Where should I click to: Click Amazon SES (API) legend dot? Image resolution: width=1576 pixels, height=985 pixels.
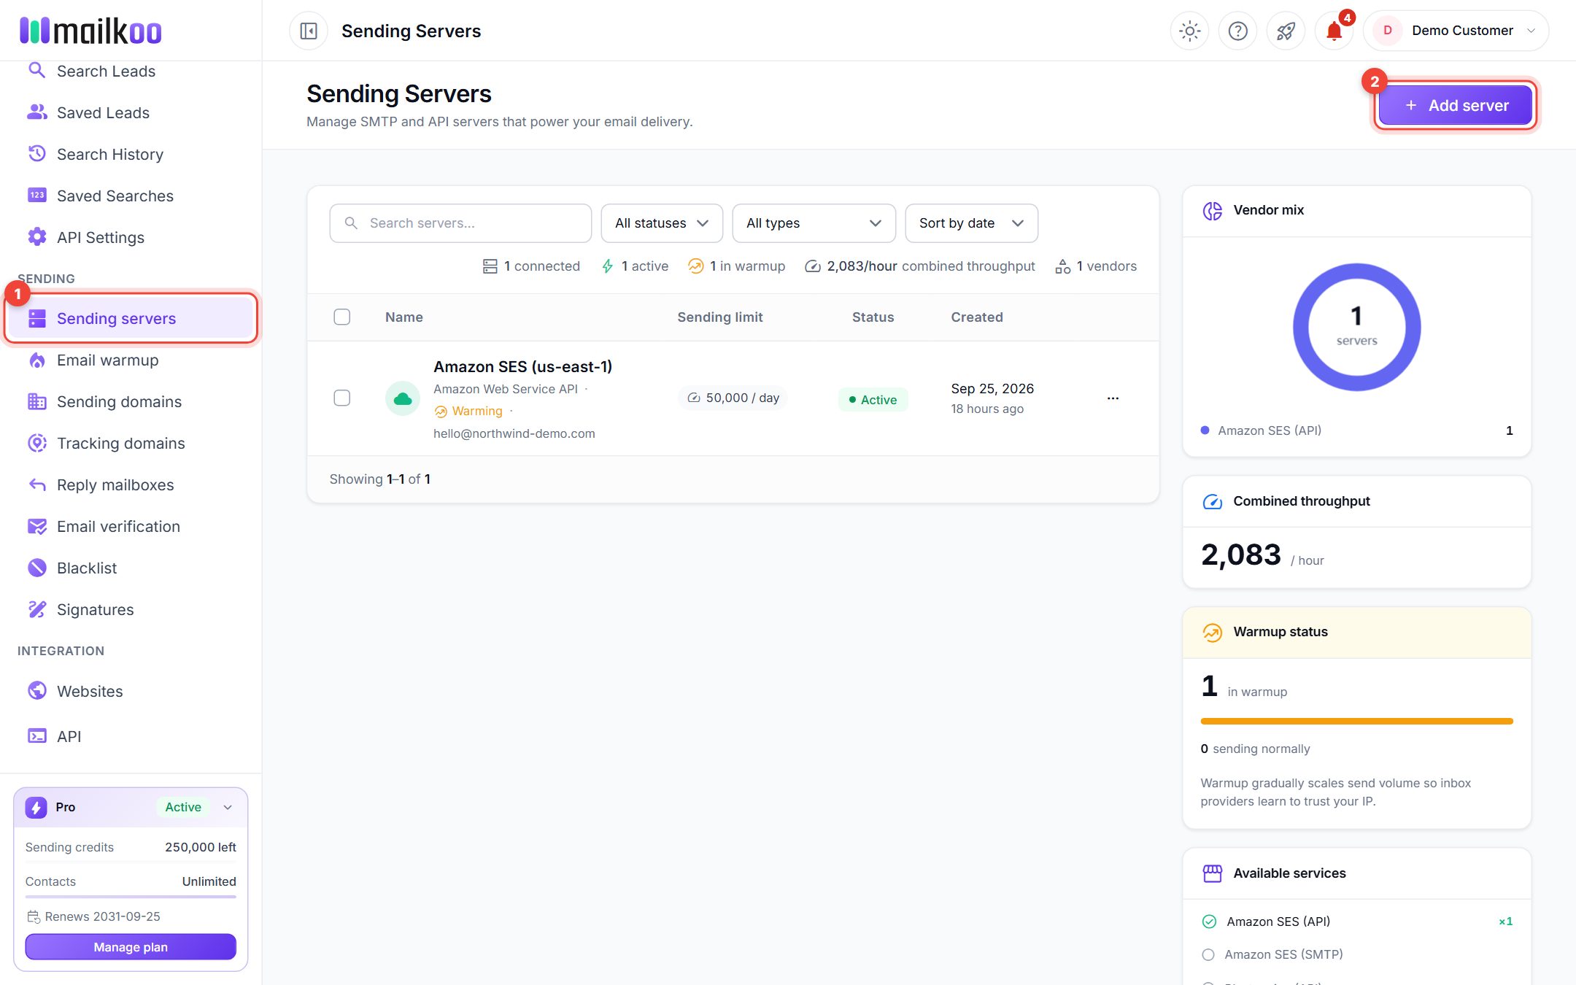1205,430
